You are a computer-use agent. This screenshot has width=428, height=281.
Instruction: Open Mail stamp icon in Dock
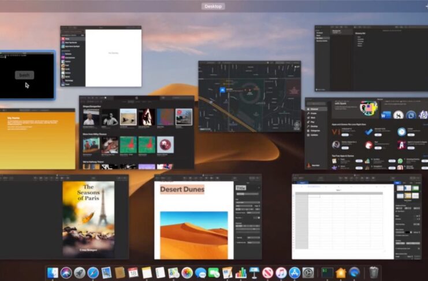[x=106, y=272]
